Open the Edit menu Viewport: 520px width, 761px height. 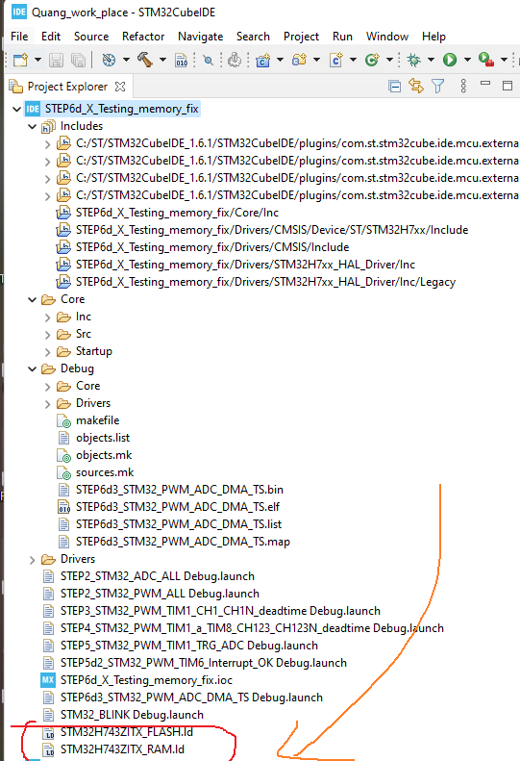[51, 37]
